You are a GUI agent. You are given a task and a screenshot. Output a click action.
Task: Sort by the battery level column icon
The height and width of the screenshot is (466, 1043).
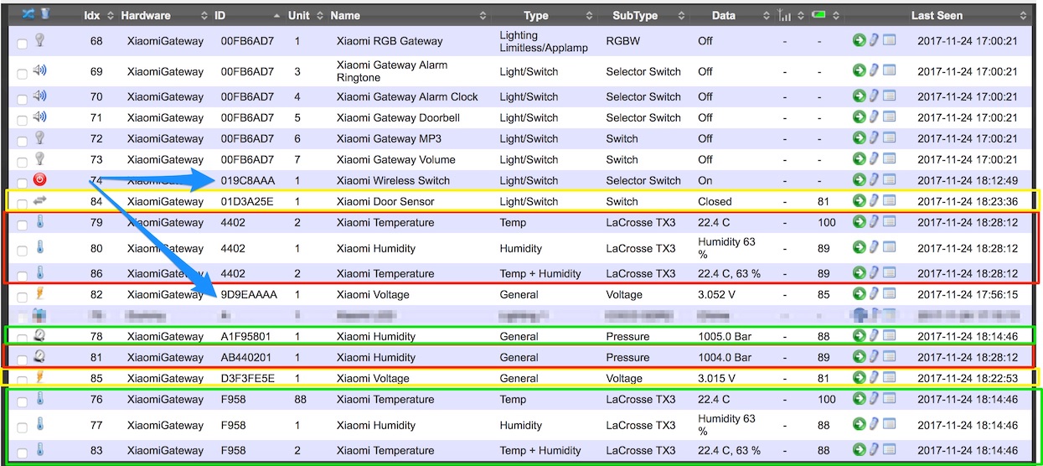point(820,15)
